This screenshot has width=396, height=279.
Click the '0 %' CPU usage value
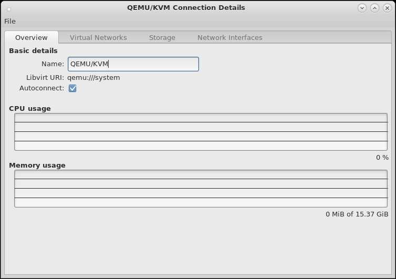pyautogui.click(x=382, y=158)
